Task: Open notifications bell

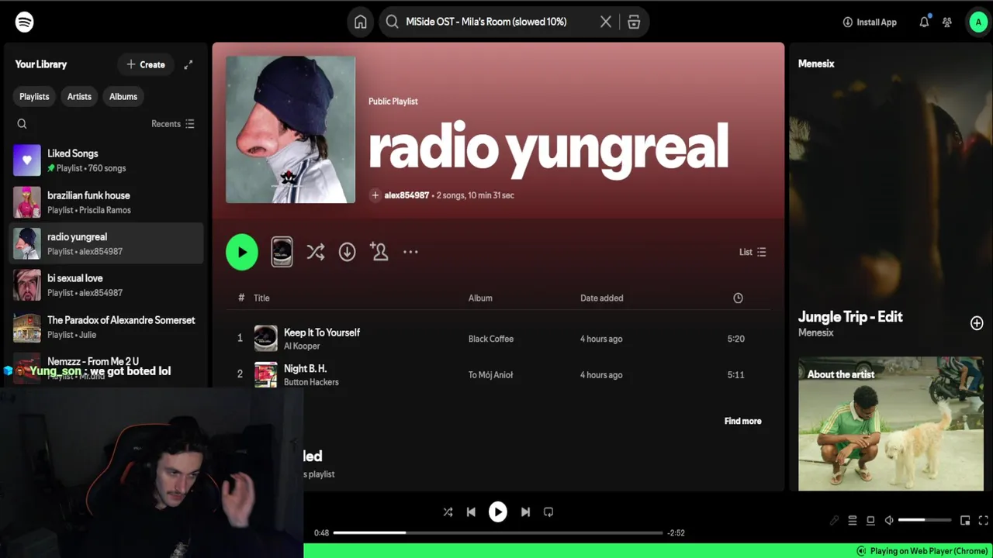Action: (x=924, y=22)
